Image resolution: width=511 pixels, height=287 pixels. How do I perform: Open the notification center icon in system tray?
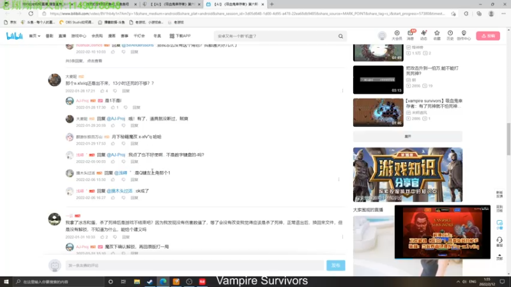502,281
